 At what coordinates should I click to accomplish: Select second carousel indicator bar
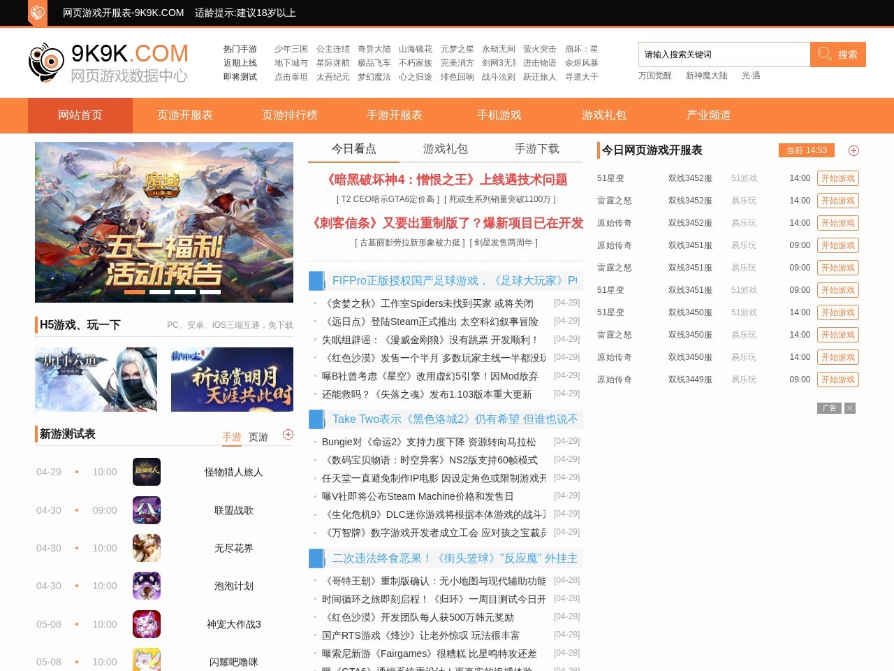(x=160, y=292)
